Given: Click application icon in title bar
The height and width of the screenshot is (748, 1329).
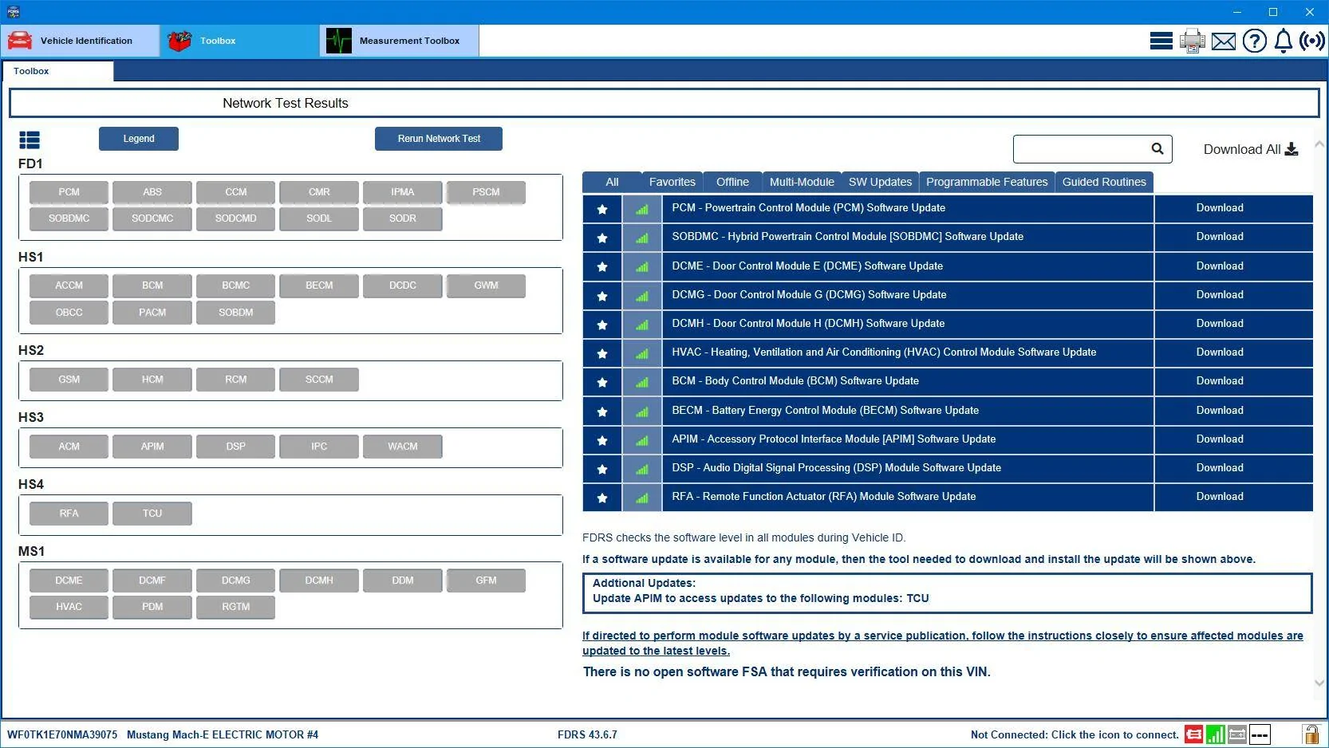Looking at the screenshot, I should point(13,12).
